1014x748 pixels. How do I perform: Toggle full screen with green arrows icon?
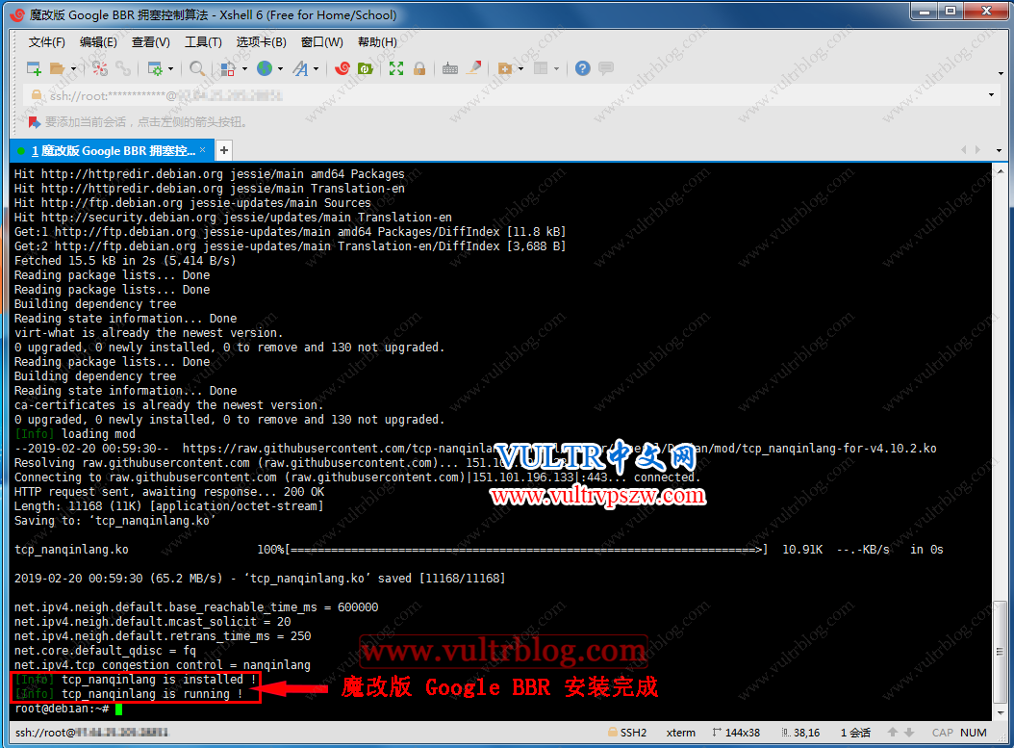click(x=396, y=68)
